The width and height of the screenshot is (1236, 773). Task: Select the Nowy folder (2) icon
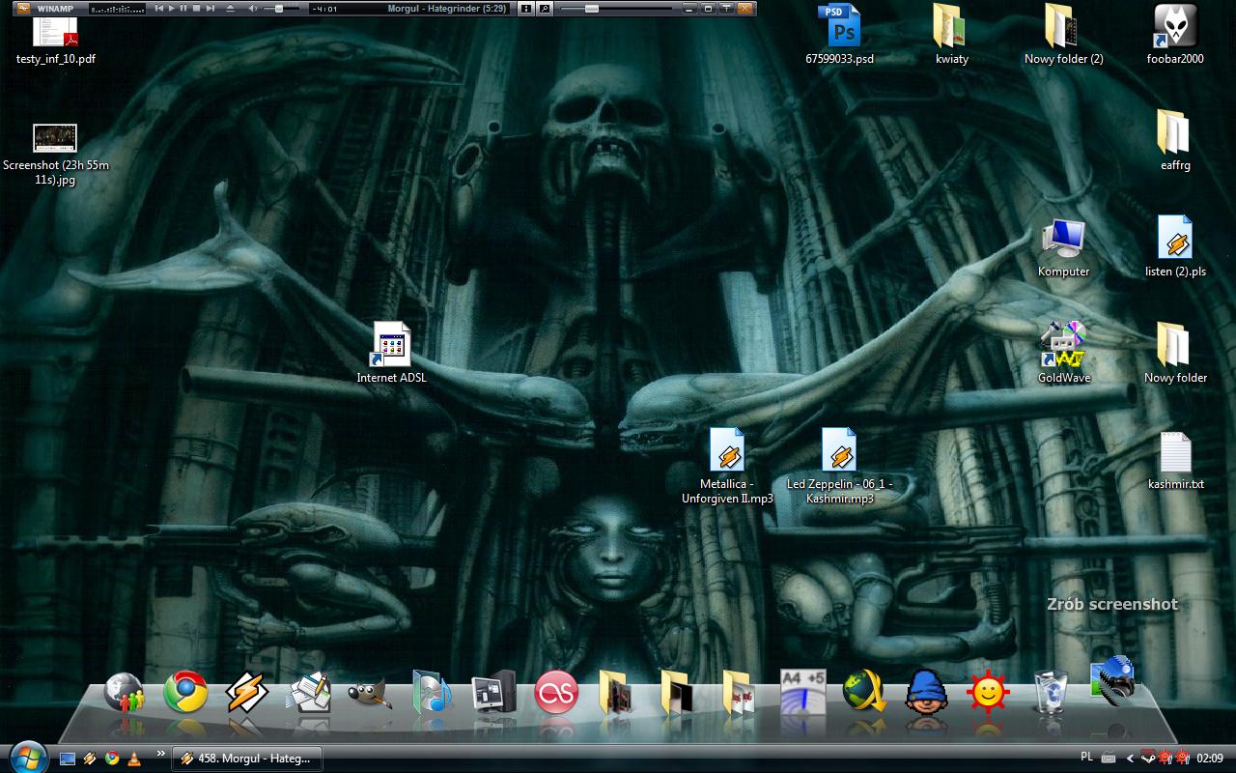[x=1063, y=35]
